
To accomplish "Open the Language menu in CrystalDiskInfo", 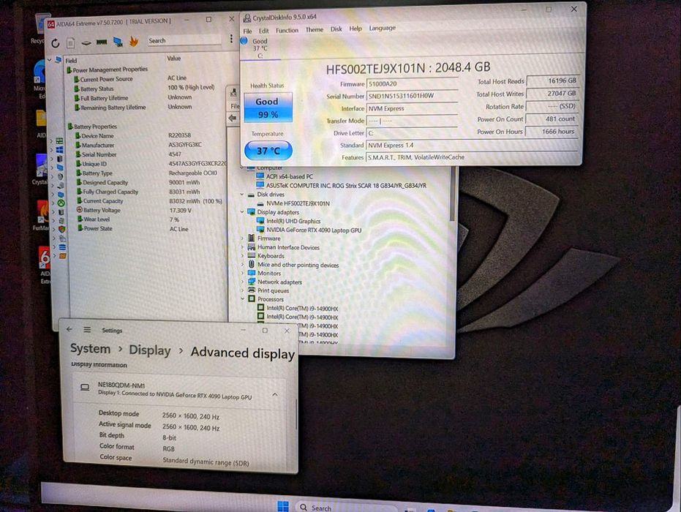I will point(382,28).
